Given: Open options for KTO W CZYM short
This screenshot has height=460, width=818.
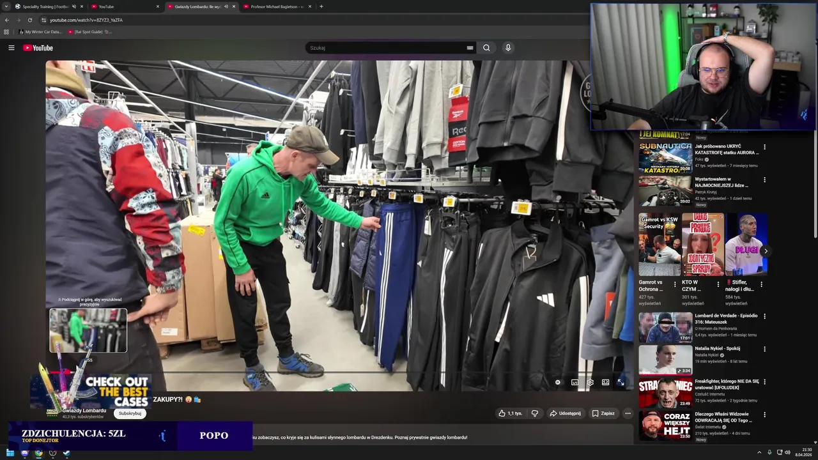Looking at the screenshot, I should pyautogui.click(x=718, y=284).
